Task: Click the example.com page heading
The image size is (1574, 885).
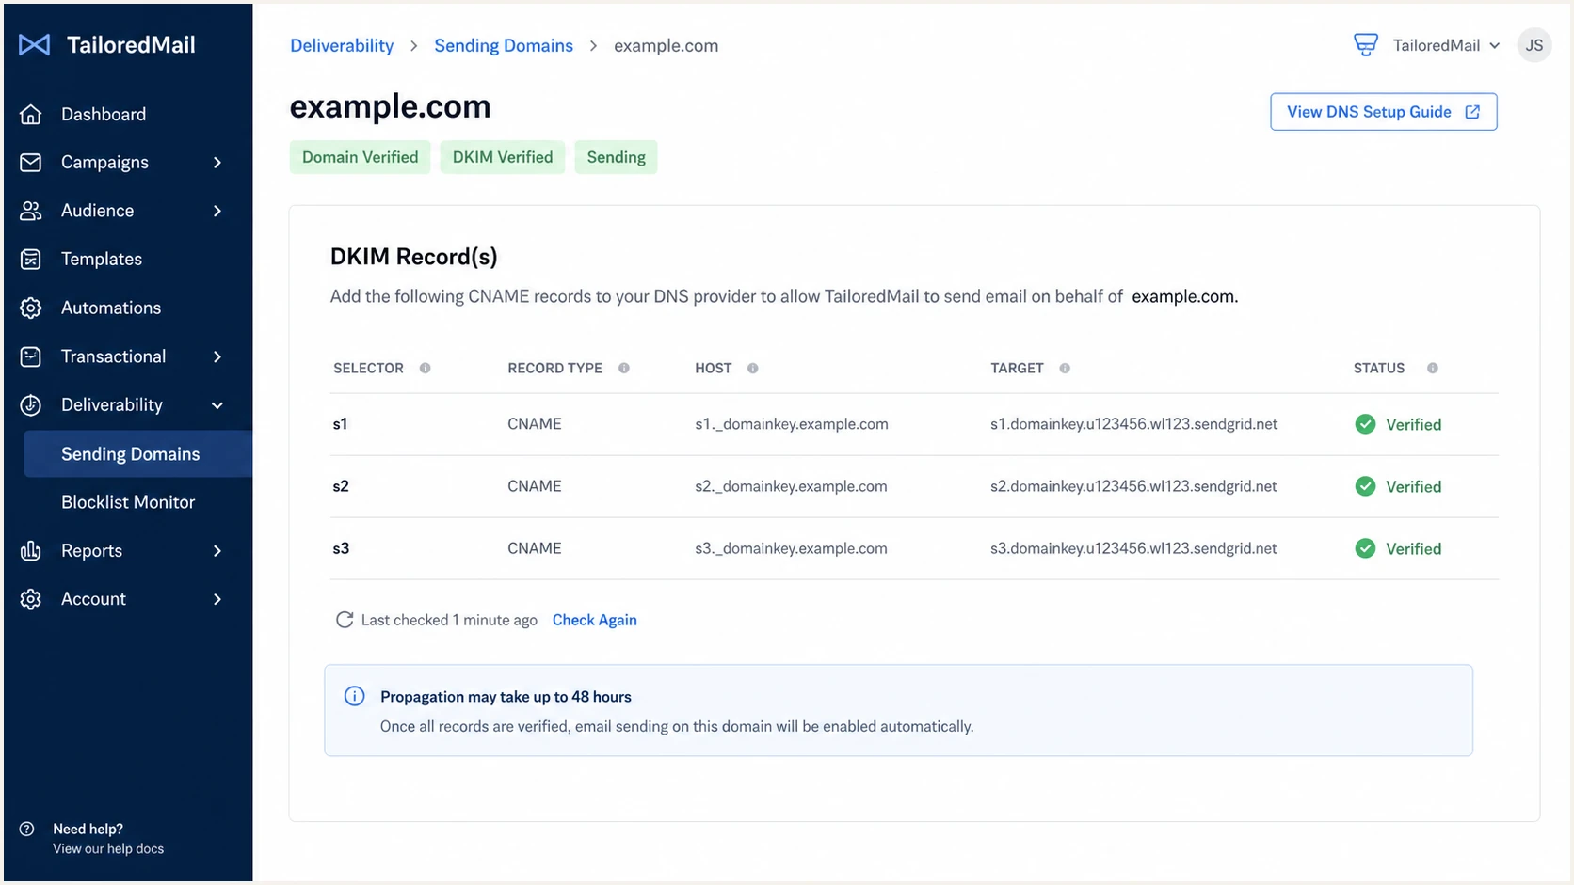Action: 391,106
